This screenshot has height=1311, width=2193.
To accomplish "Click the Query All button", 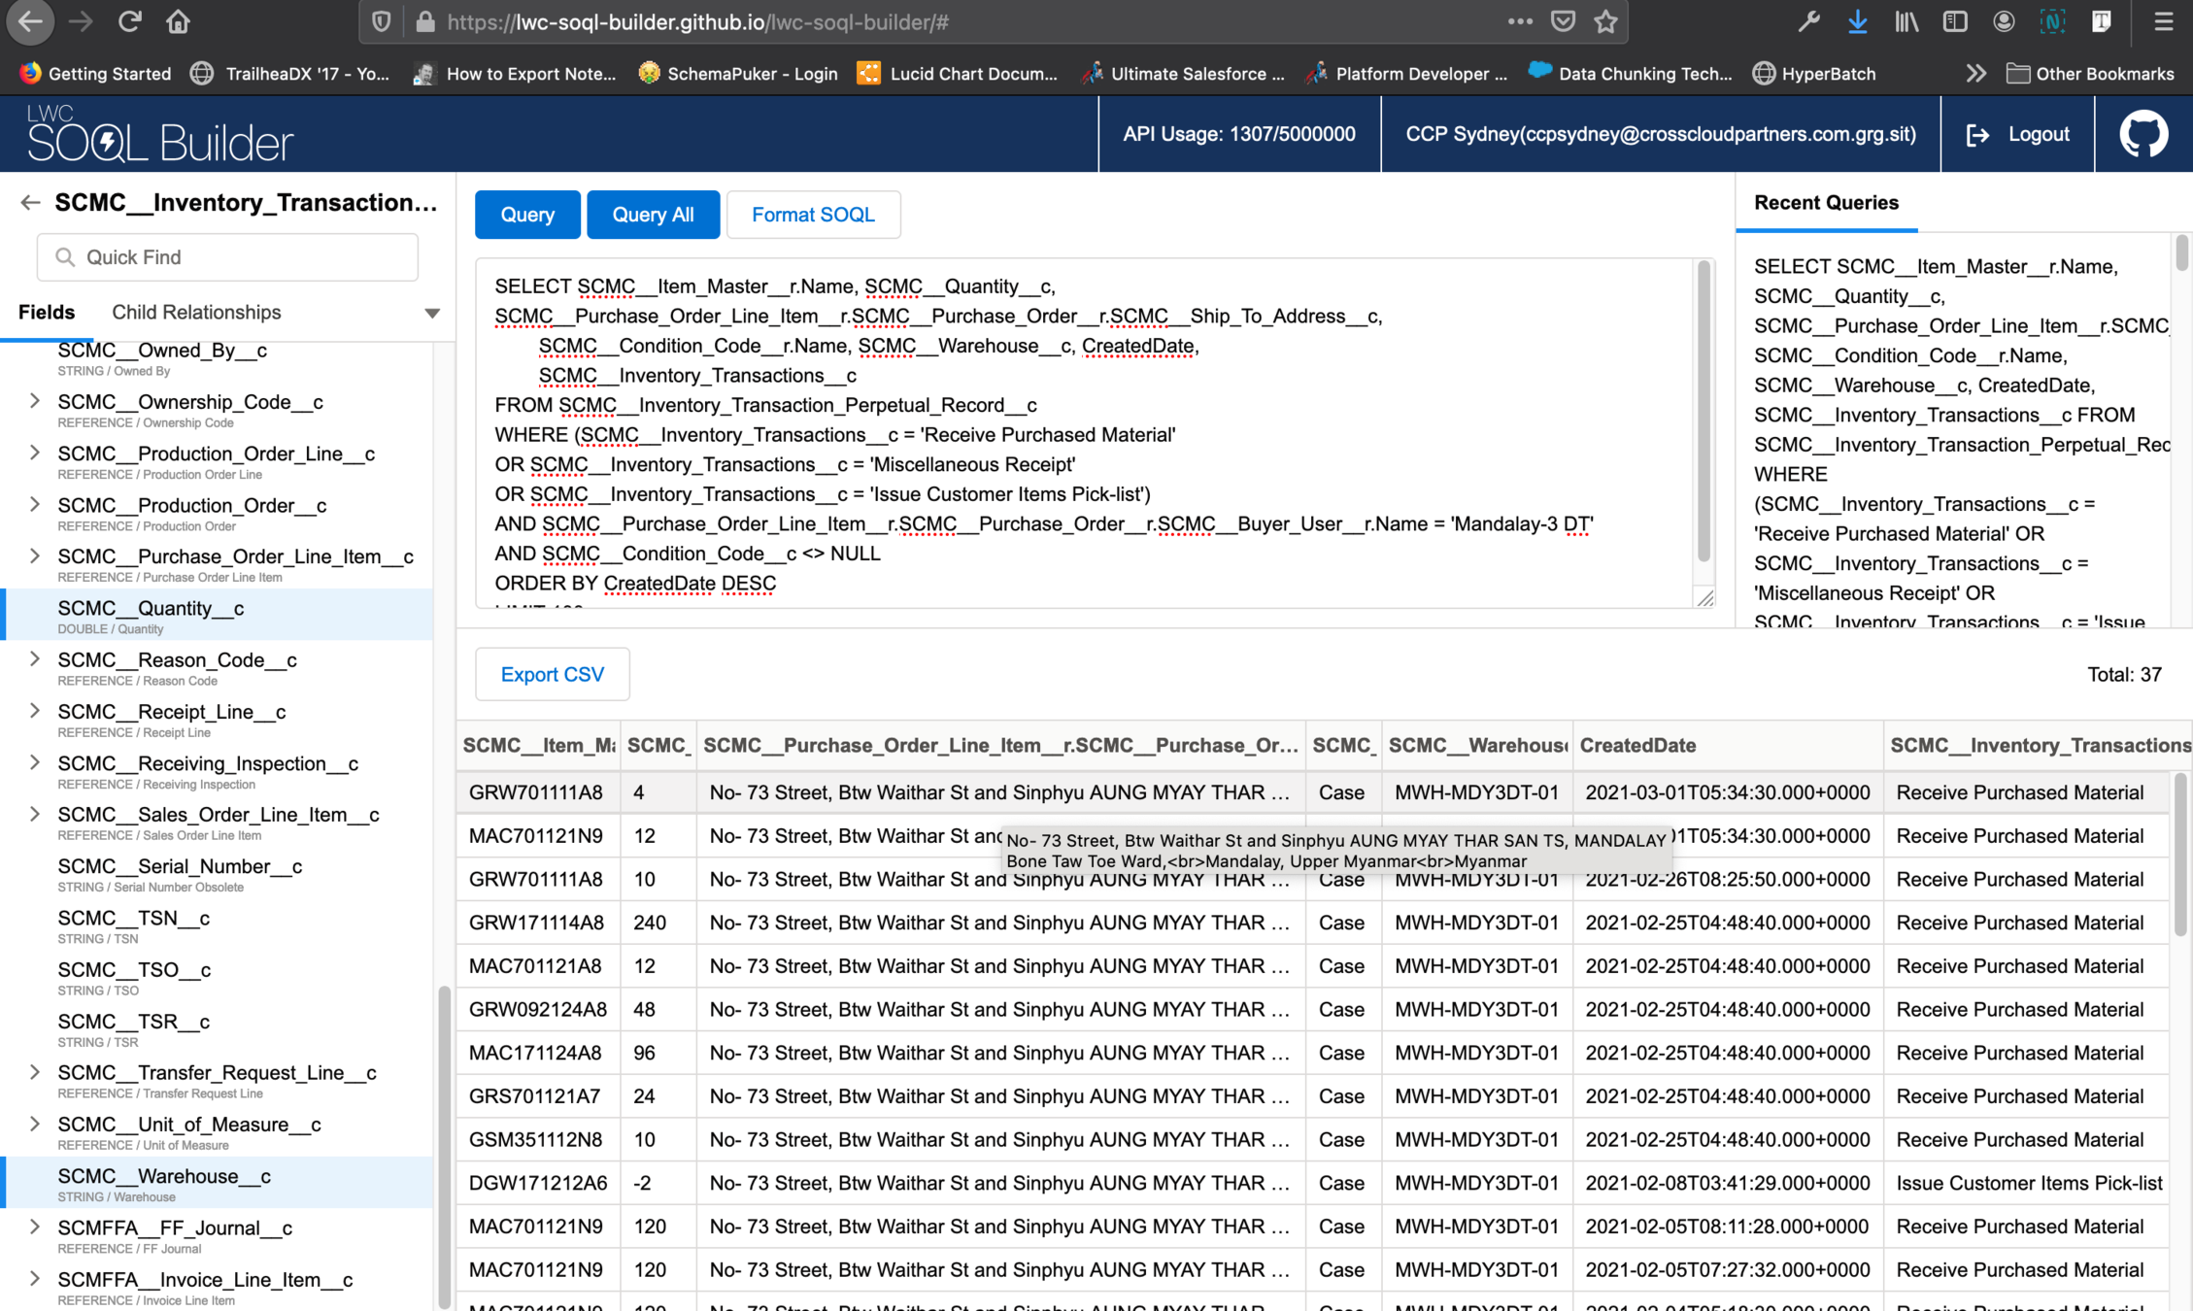I will click(x=653, y=215).
